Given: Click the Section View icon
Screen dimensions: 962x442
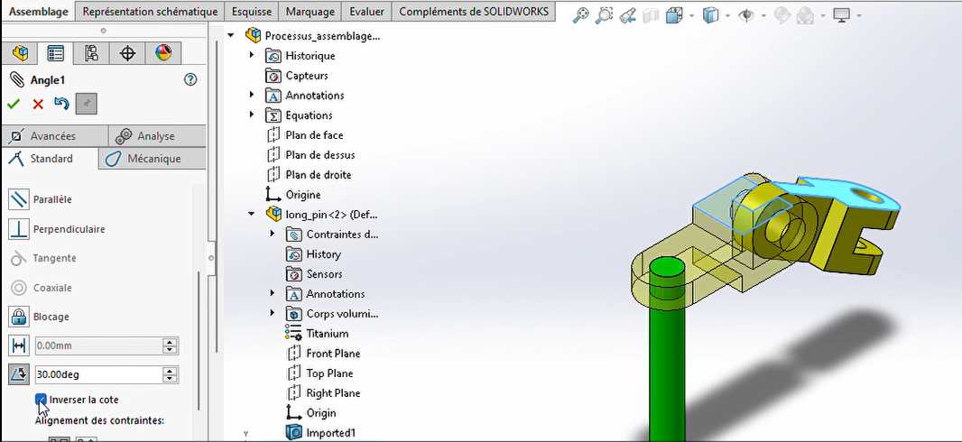Looking at the screenshot, I should (651, 16).
